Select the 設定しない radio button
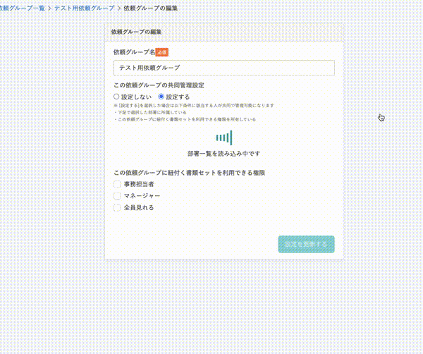 (116, 97)
